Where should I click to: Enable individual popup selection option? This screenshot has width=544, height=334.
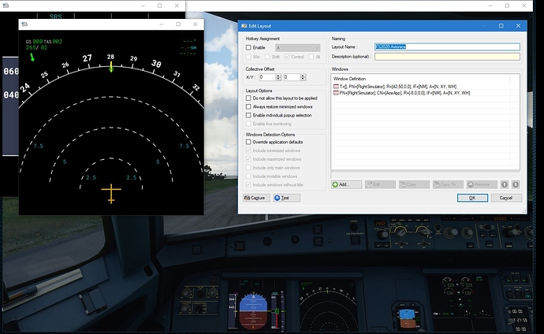point(248,115)
